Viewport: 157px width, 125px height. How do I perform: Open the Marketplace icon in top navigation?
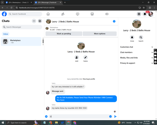pyautogui.click(x=92, y=14)
